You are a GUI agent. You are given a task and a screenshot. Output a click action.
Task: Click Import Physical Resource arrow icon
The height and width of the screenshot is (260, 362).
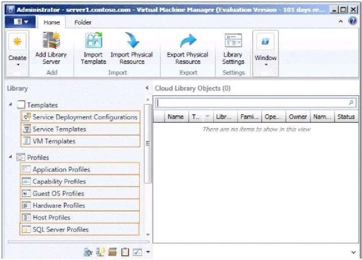tap(132, 40)
